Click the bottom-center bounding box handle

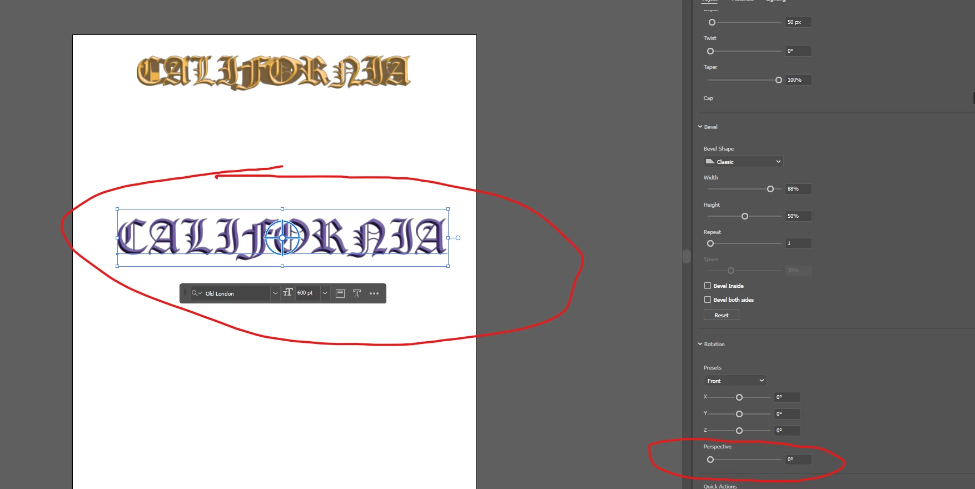pyautogui.click(x=282, y=266)
